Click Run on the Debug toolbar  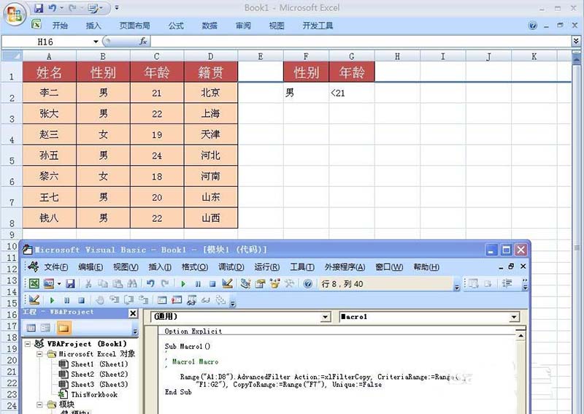pyautogui.click(x=52, y=300)
